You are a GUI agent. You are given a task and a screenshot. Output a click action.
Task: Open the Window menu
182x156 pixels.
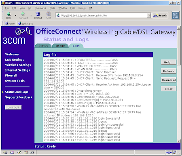click(63, 8)
